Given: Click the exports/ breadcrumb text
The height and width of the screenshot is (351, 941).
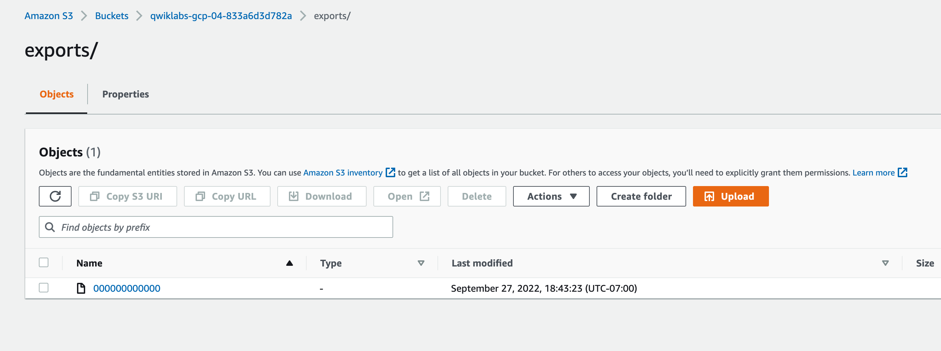Looking at the screenshot, I should tap(332, 16).
